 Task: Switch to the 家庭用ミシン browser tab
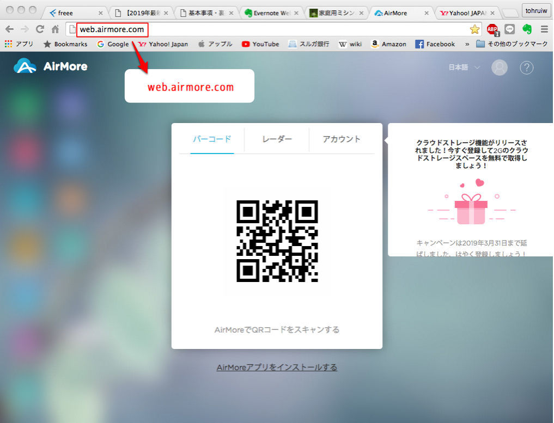point(336,13)
